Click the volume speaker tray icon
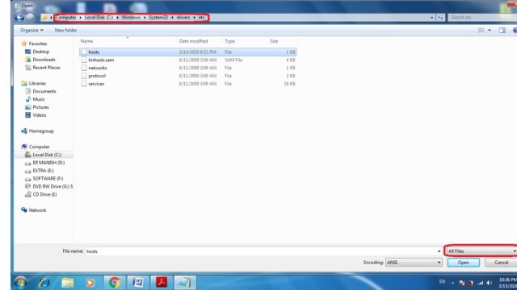 pyautogui.click(x=490, y=283)
